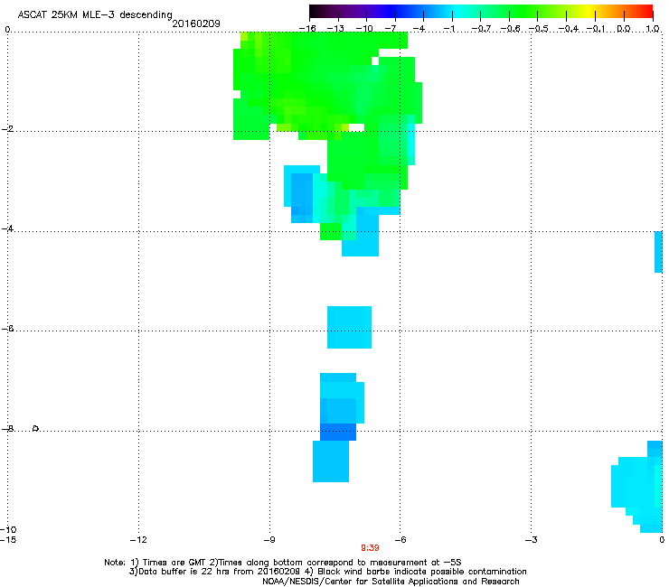Click the -2 latitude label on the left axis
Image resolution: width=669 pixels, height=587 pixels.
click(7, 129)
